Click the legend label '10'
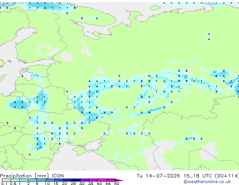This screenshot has height=185, width=239. click(47, 183)
